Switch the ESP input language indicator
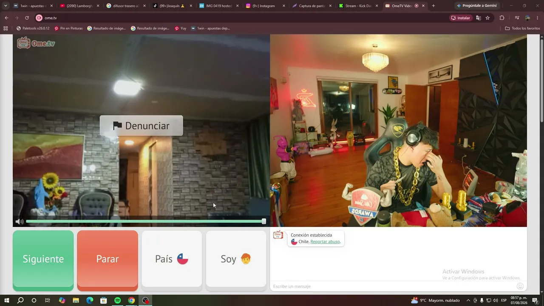The width and height of the screenshot is (544, 306). click(504, 300)
